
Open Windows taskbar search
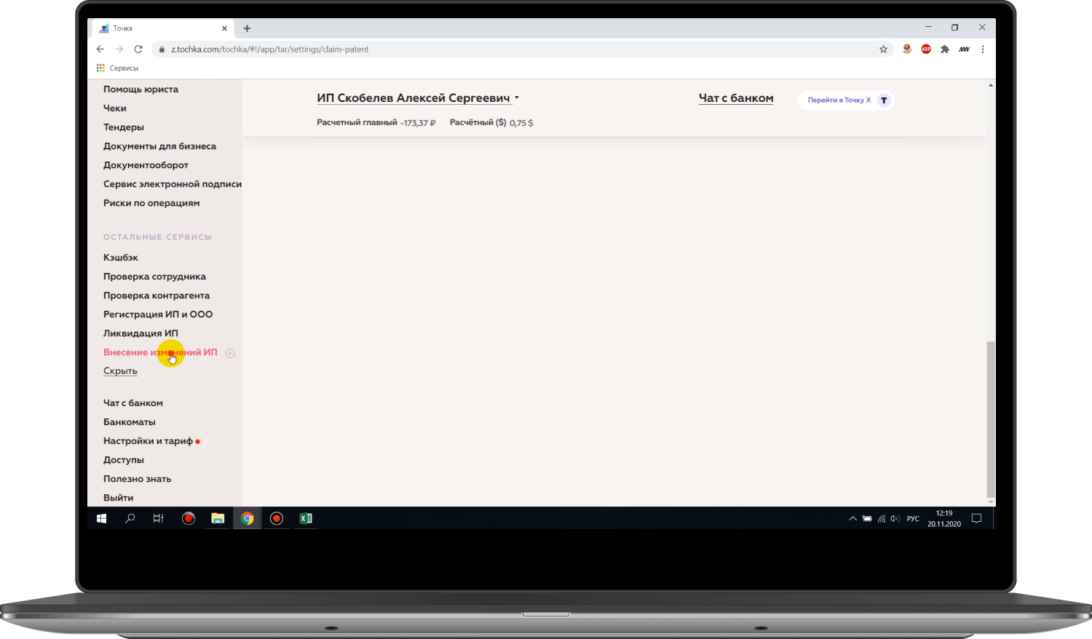point(130,518)
